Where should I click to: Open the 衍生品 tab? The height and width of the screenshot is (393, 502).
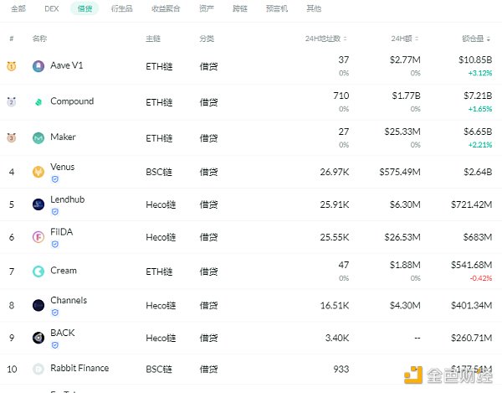pos(120,8)
